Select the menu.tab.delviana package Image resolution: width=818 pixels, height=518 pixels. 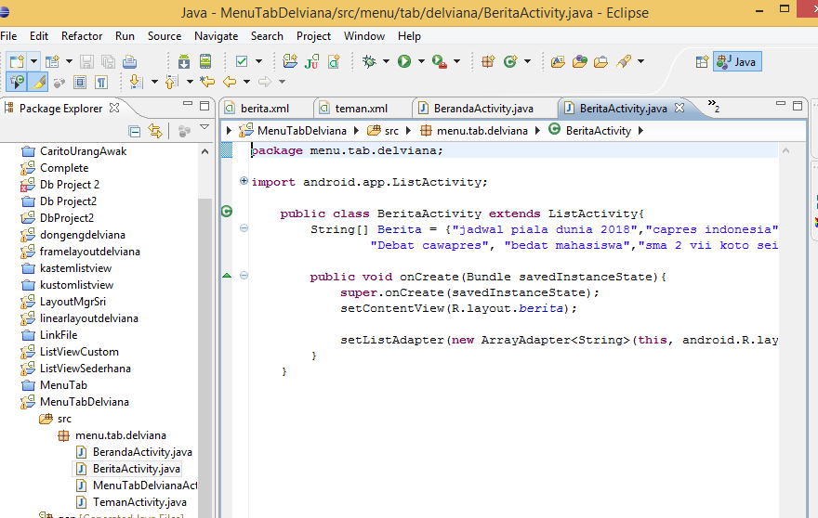tap(121, 435)
